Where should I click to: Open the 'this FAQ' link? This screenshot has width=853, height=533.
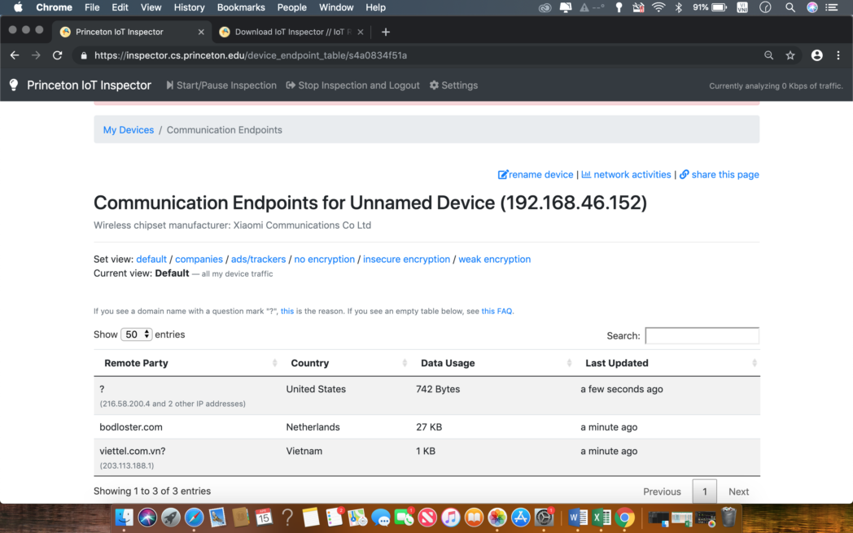(x=496, y=311)
